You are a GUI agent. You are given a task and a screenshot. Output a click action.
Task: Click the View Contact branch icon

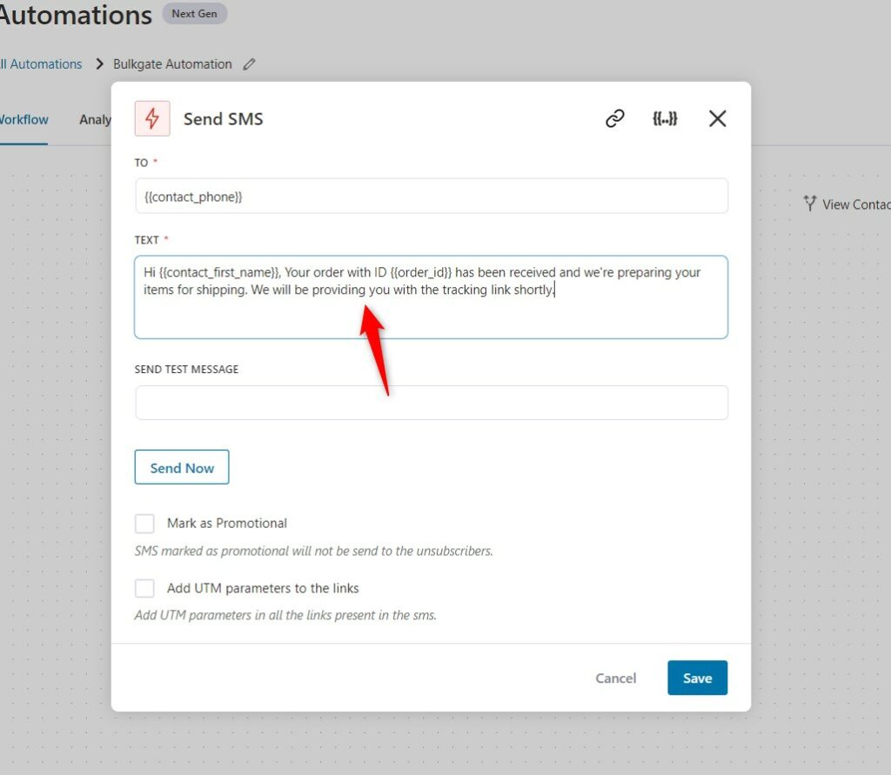810,204
